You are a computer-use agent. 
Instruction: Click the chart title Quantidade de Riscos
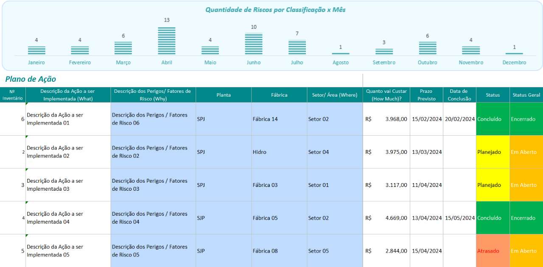[275, 10]
